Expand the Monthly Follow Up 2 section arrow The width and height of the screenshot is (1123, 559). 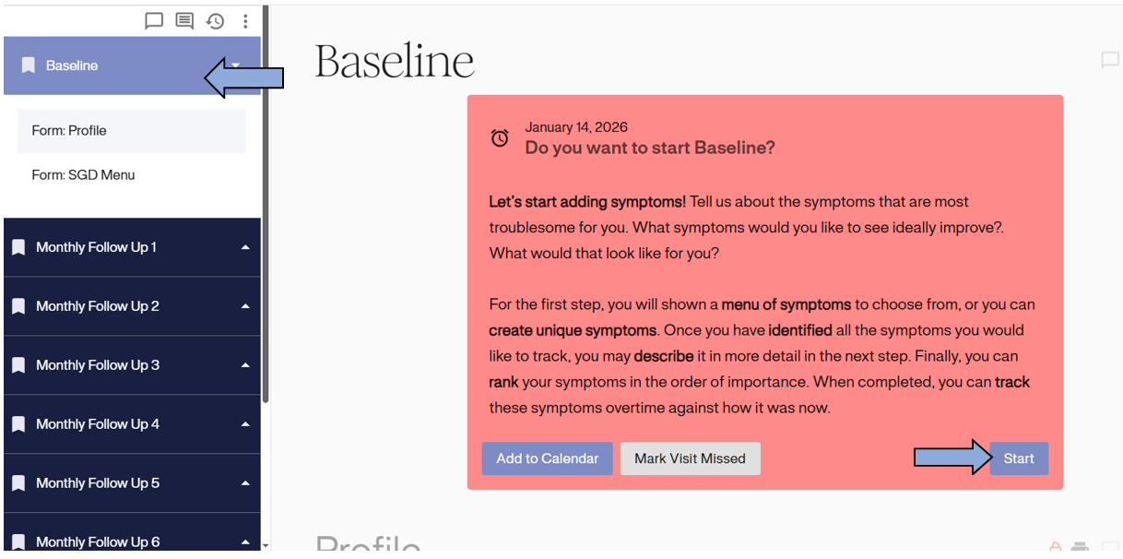coord(245,306)
